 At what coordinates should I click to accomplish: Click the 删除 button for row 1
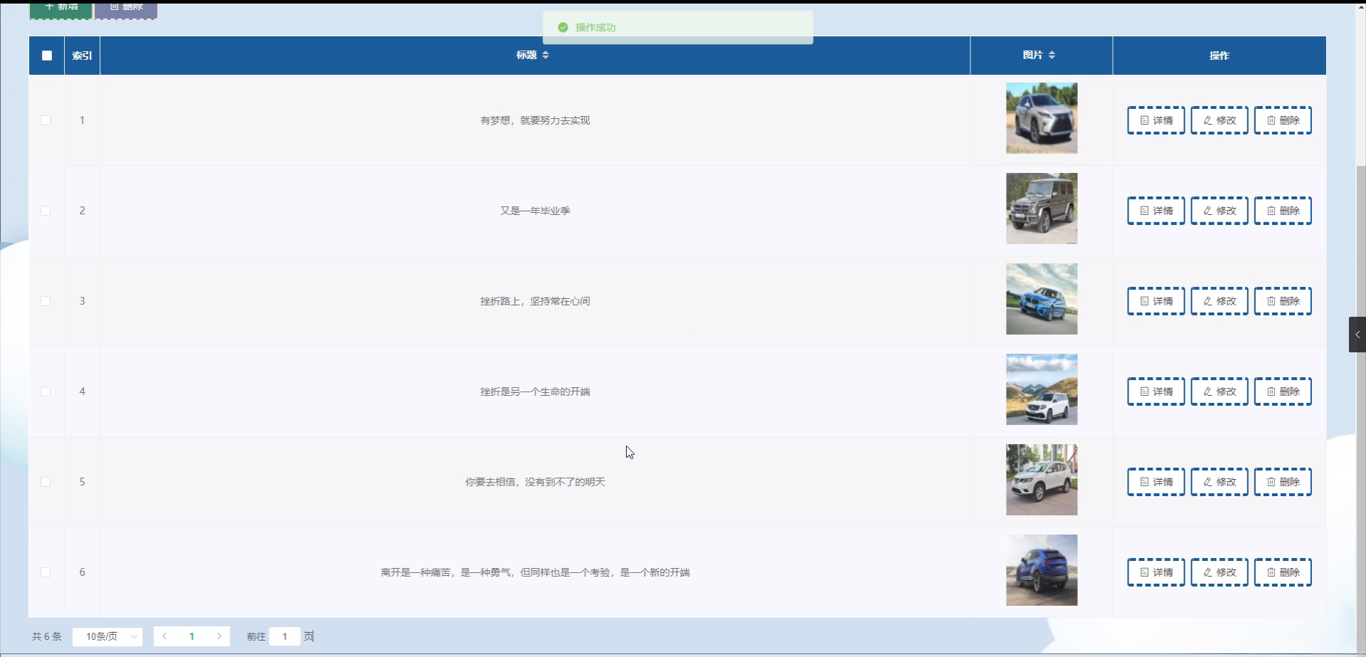click(x=1283, y=120)
